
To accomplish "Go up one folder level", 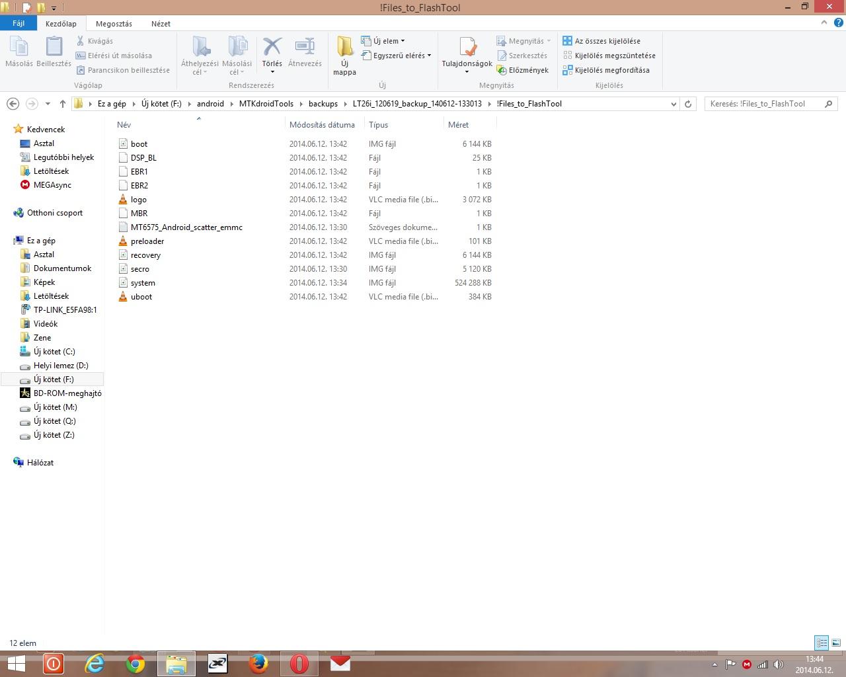I will coord(63,104).
